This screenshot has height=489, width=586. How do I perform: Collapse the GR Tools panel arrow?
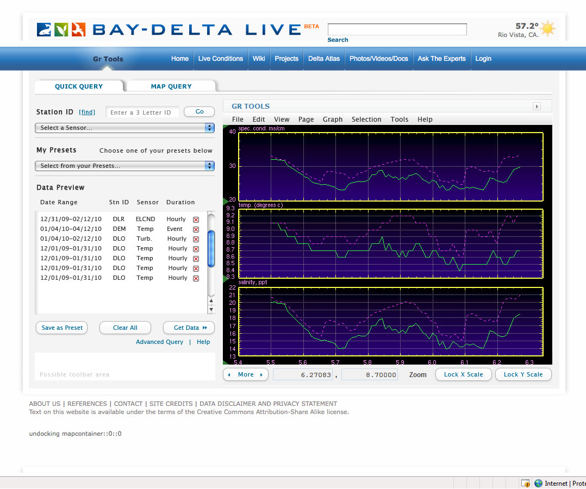[537, 106]
